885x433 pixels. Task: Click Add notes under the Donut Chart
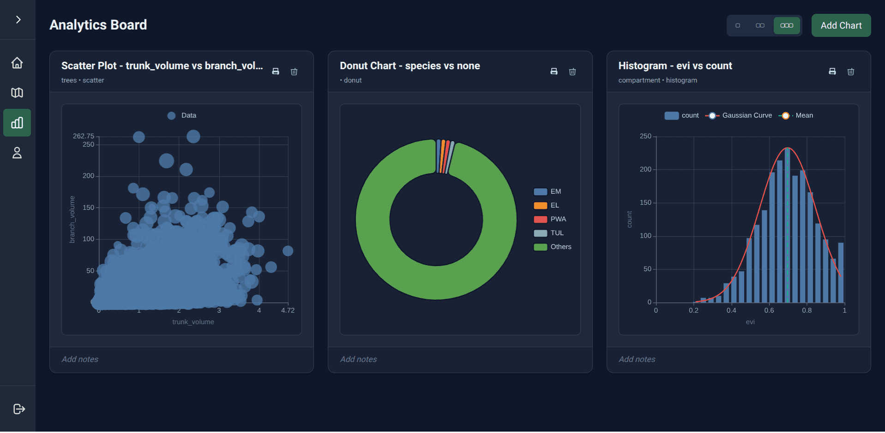point(358,359)
